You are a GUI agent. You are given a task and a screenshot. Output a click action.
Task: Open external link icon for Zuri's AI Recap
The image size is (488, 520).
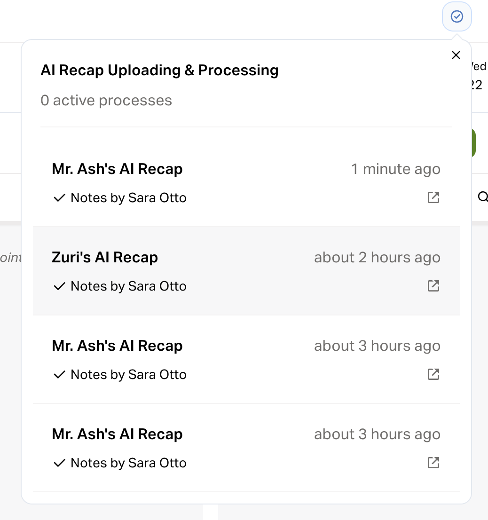point(433,286)
